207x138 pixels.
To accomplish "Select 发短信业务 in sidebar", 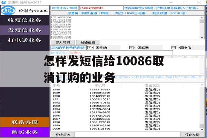I will coord(24,30).
